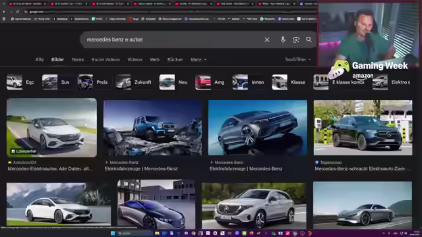The height and width of the screenshot is (237, 422).
Task: Open the Suchfilter dropdown
Action: click(297, 60)
